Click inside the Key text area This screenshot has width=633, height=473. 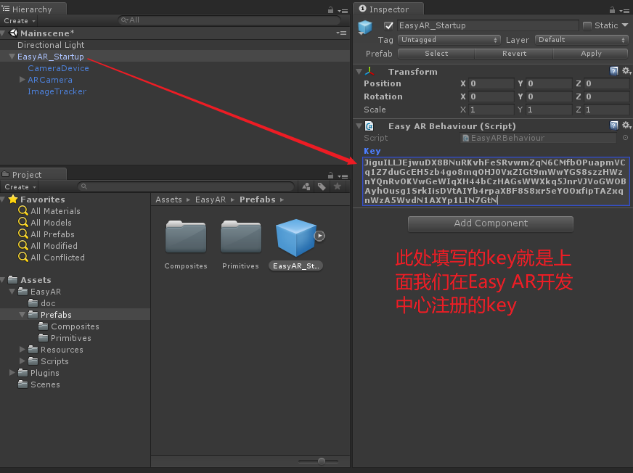pyautogui.click(x=496, y=181)
